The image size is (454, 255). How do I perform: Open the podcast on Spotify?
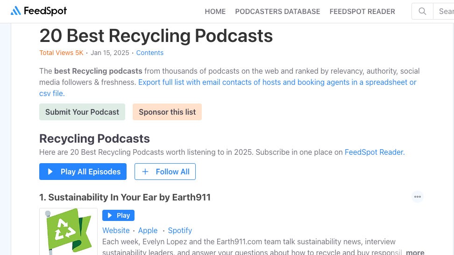tap(180, 230)
